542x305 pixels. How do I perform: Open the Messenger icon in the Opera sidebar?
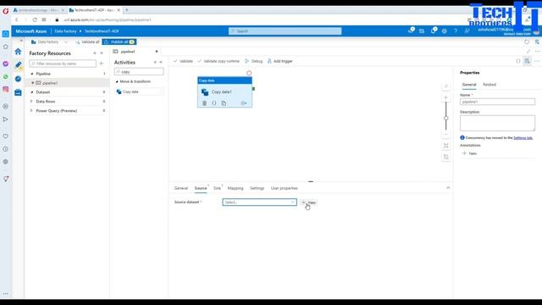point(6,64)
